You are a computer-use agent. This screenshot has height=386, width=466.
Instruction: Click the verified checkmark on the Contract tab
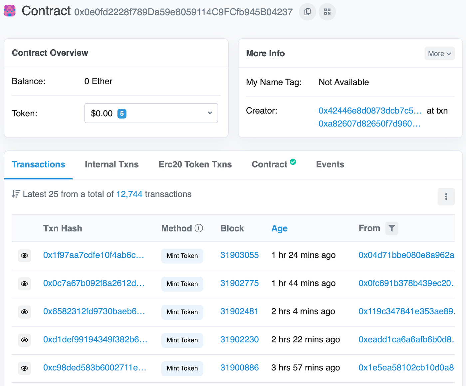[293, 162]
